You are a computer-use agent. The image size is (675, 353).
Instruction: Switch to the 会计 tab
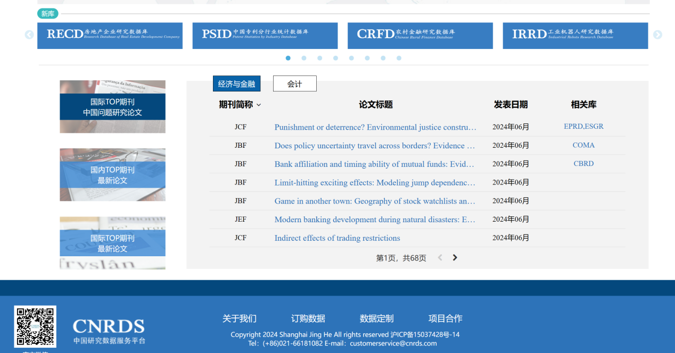pyautogui.click(x=294, y=83)
